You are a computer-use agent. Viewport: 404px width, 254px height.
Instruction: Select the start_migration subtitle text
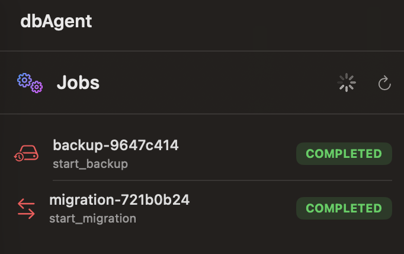pyautogui.click(x=92, y=218)
